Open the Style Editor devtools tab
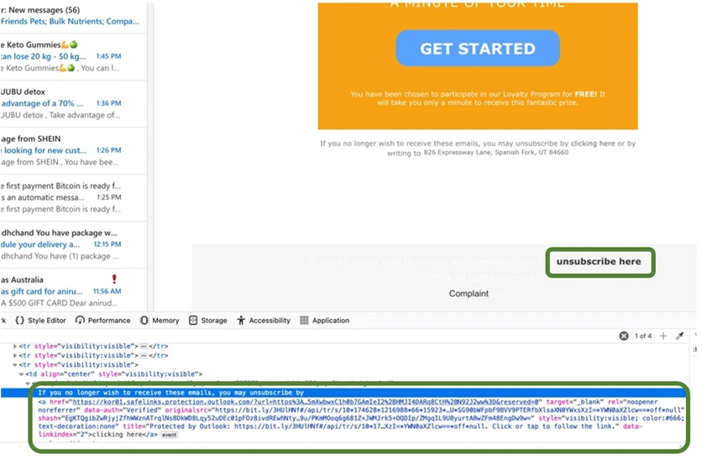702x459 pixels. (x=41, y=321)
